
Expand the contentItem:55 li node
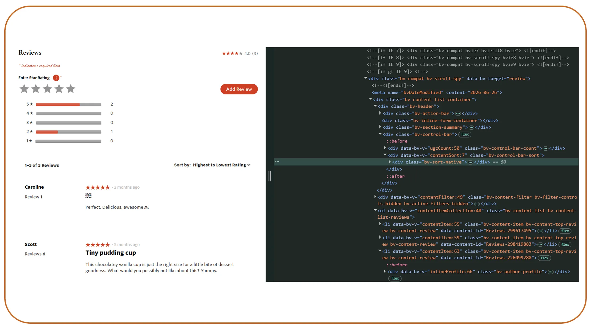[380, 224]
